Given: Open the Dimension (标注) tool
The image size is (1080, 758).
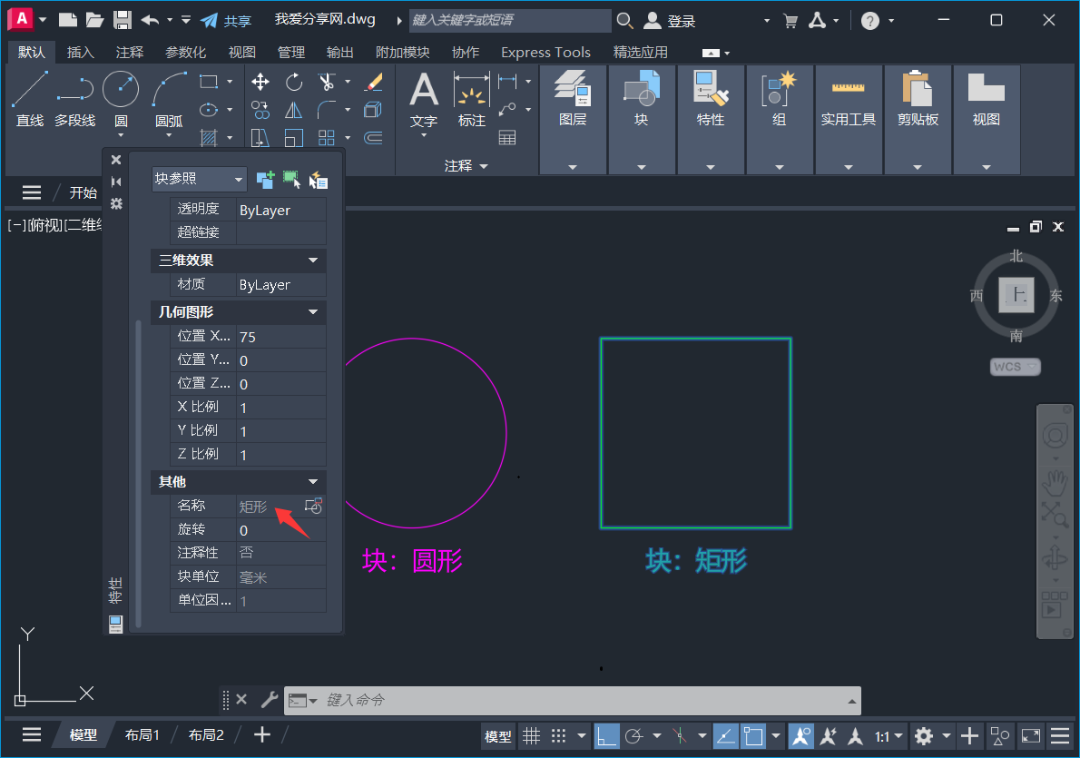Looking at the screenshot, I should tap(472, 101).
